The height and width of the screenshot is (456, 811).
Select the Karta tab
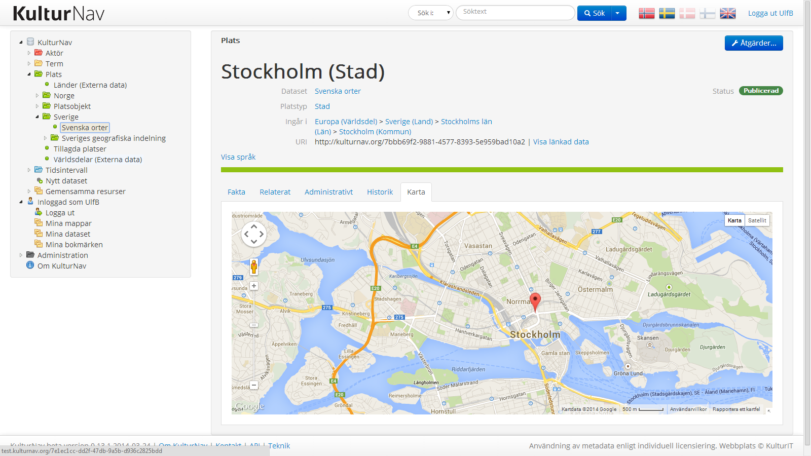pos(416,192)
